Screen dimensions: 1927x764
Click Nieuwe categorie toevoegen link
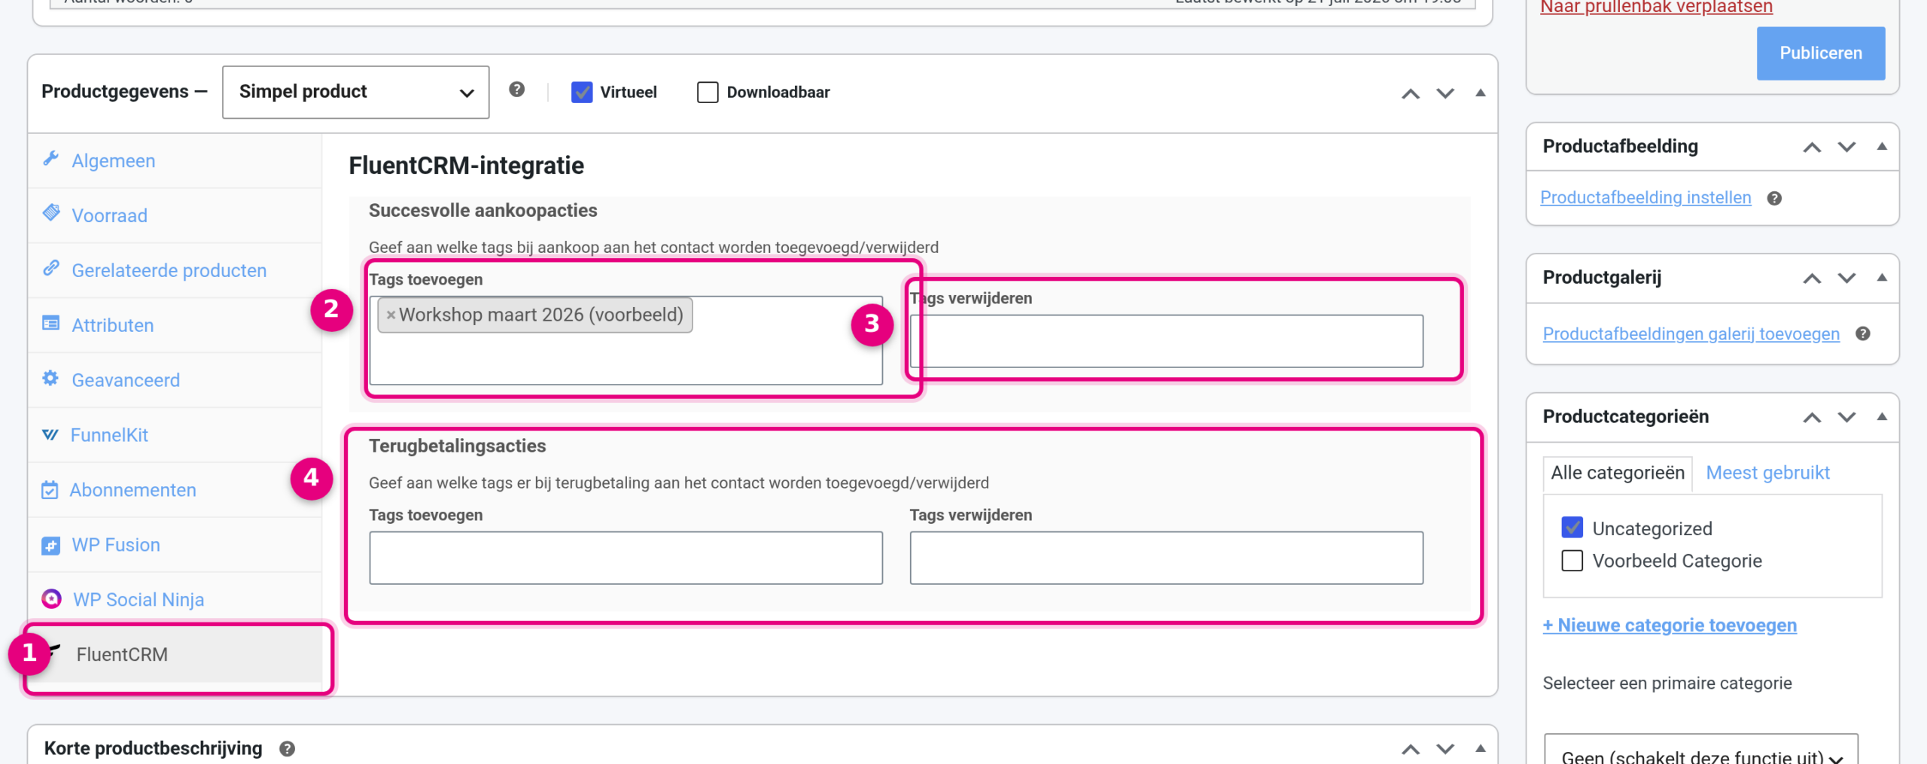click(x=1670, y=626)
